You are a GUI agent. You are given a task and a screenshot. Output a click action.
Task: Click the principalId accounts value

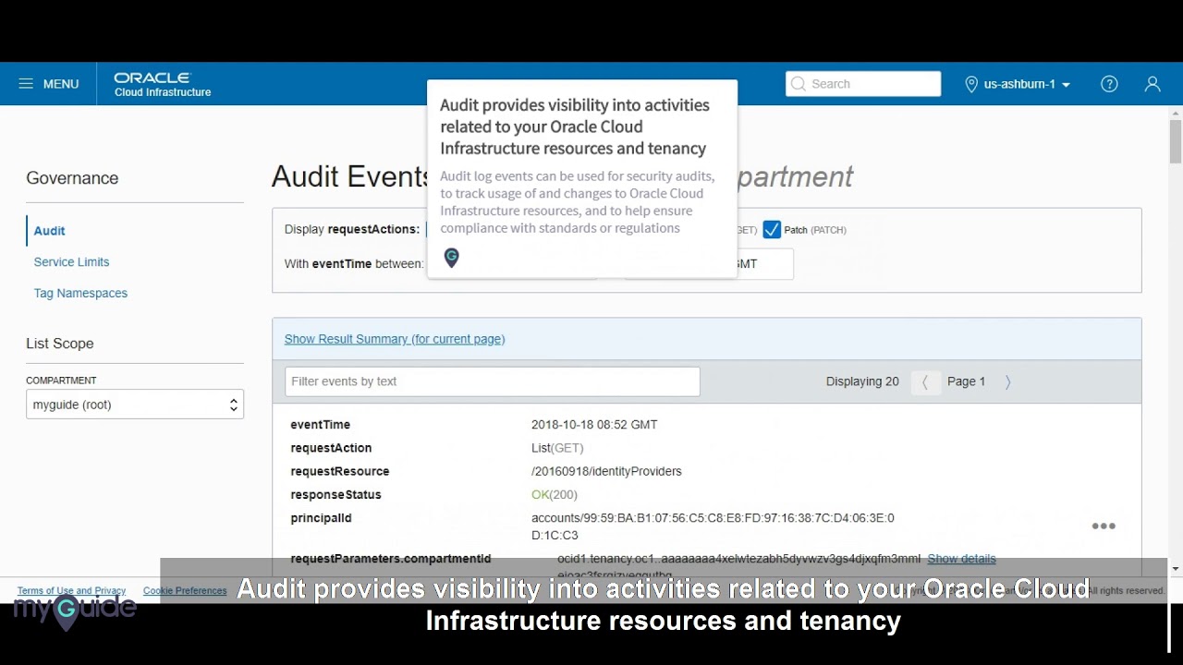(x=713, y=526)
